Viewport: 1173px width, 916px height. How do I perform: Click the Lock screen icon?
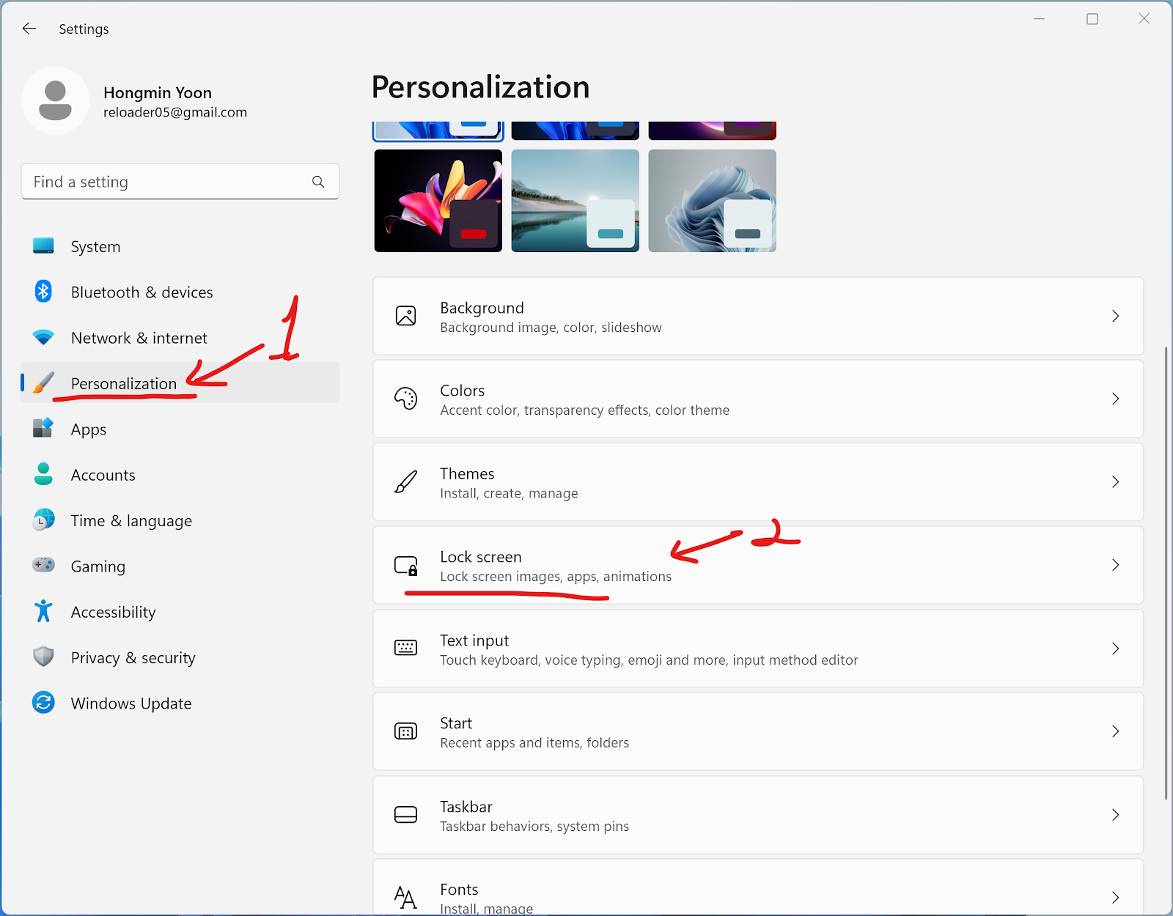pos(405,565)
